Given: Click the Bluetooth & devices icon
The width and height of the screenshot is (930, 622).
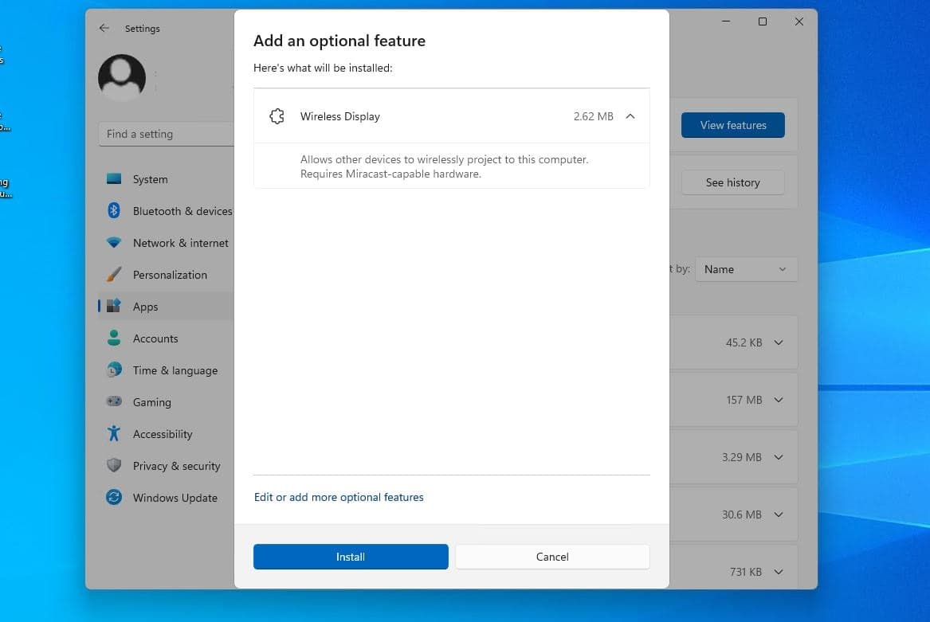Looking at the screenshot, I should [x=114, y=211].
